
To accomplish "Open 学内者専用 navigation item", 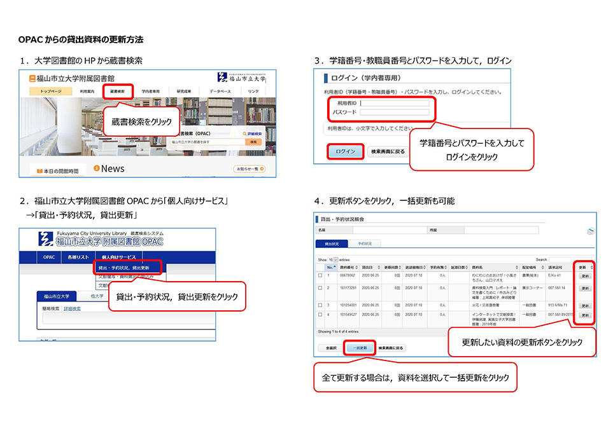I will 150,92.
